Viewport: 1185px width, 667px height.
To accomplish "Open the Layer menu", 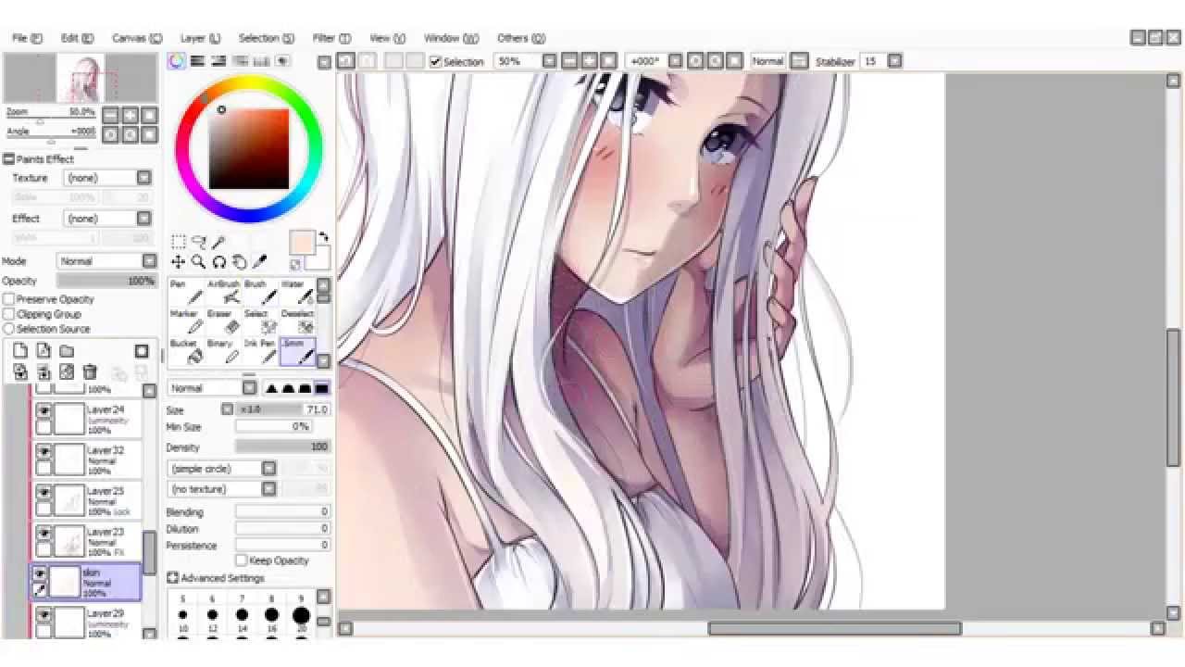I will click(200, 38).
